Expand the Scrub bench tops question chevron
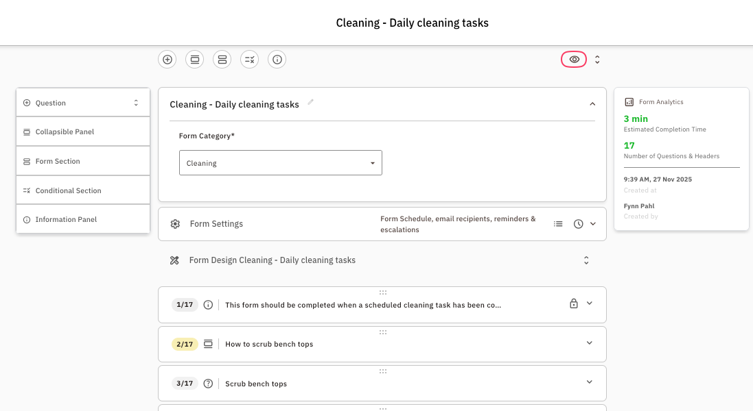The height and width of the screenshot is (411, 753). [x=589, y=382]
